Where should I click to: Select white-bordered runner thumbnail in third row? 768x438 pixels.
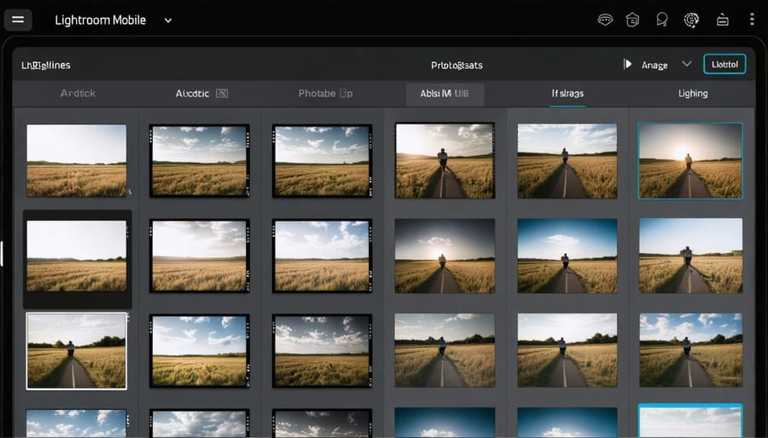(x=77, y=351)
